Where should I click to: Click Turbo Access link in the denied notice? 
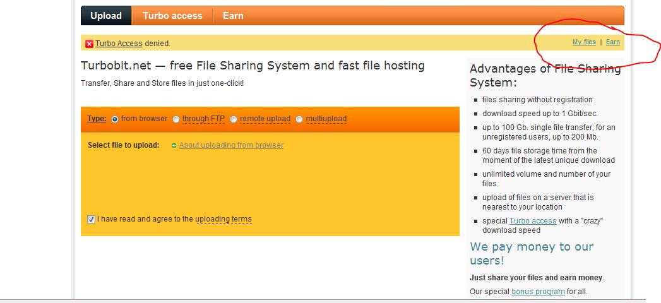pyautogui.click(x=119, y=44)
